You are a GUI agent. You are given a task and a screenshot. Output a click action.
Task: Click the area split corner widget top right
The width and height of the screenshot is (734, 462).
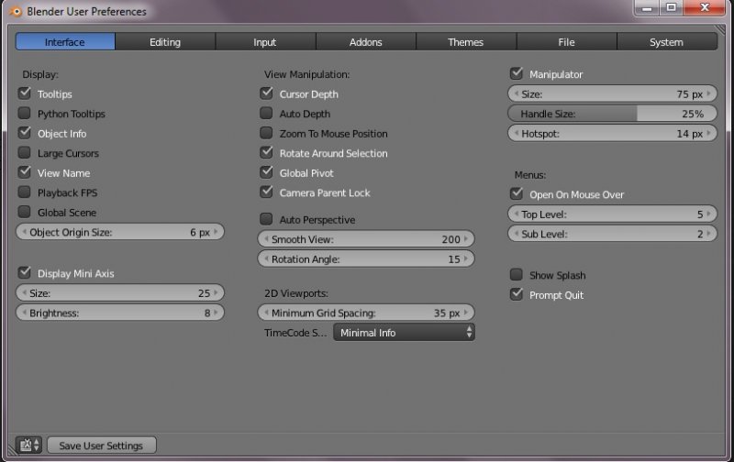tap(718, 30)
